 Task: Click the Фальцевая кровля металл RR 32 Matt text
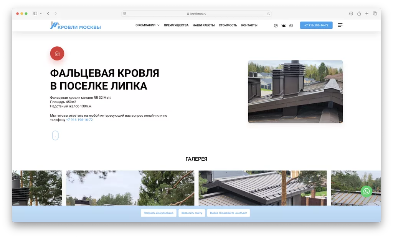pos(80,98)
